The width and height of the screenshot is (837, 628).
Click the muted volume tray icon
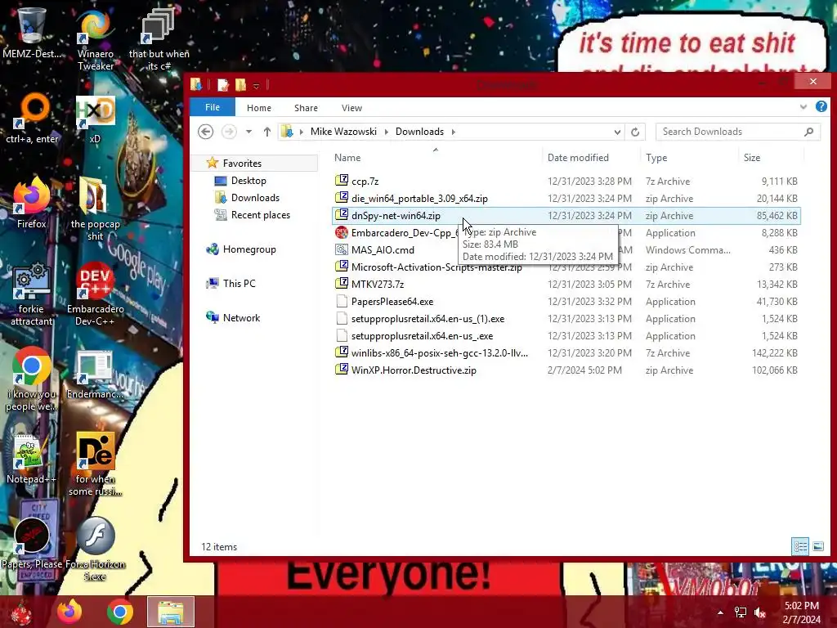pyautogui.click(x=760, y=612)
